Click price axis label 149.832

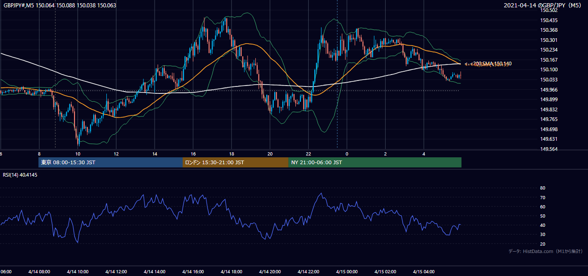[549, 109]
